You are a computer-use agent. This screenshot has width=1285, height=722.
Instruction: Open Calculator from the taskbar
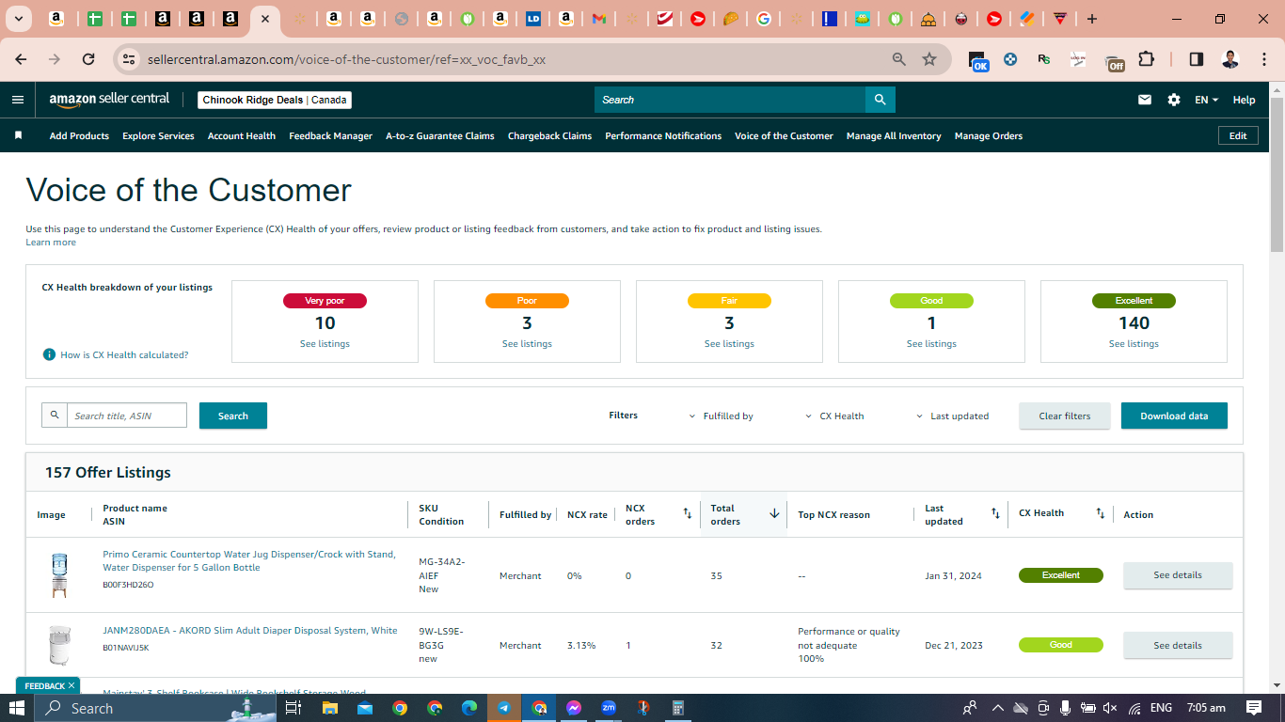click(x=678, y=708)
